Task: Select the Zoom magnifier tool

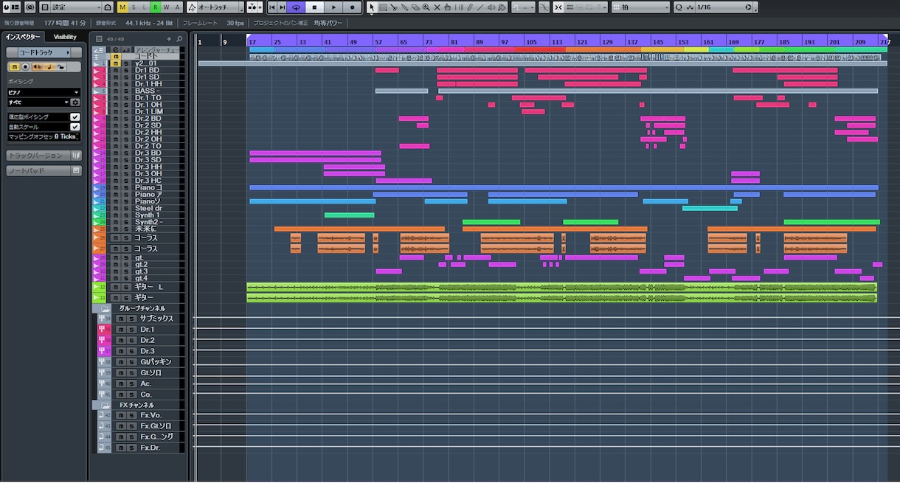Action: (x=426, y=7)
